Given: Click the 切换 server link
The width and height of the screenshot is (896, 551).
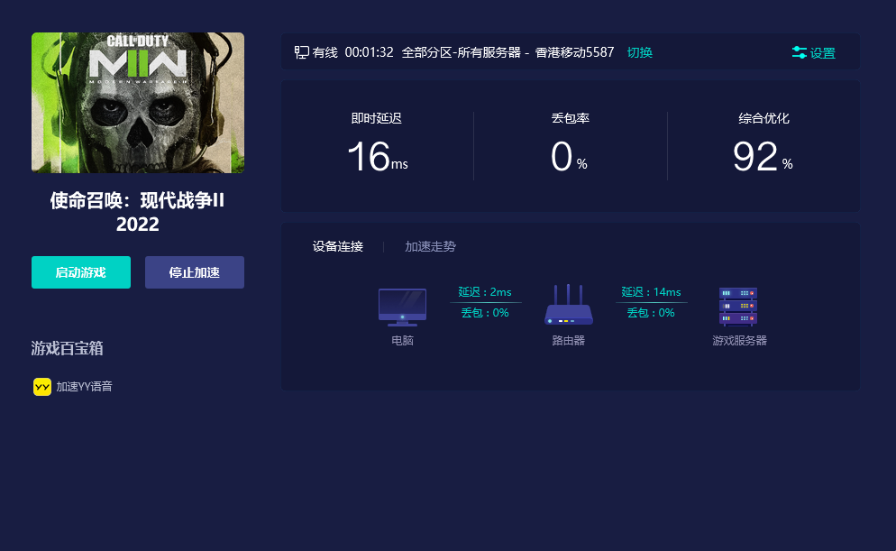Looking at the screenshot, I should click(x=639, y=52).
